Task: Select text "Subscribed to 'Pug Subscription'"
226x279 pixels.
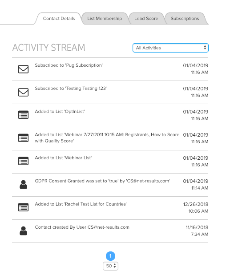Action: pyautogui.click(x=69, y=65)
